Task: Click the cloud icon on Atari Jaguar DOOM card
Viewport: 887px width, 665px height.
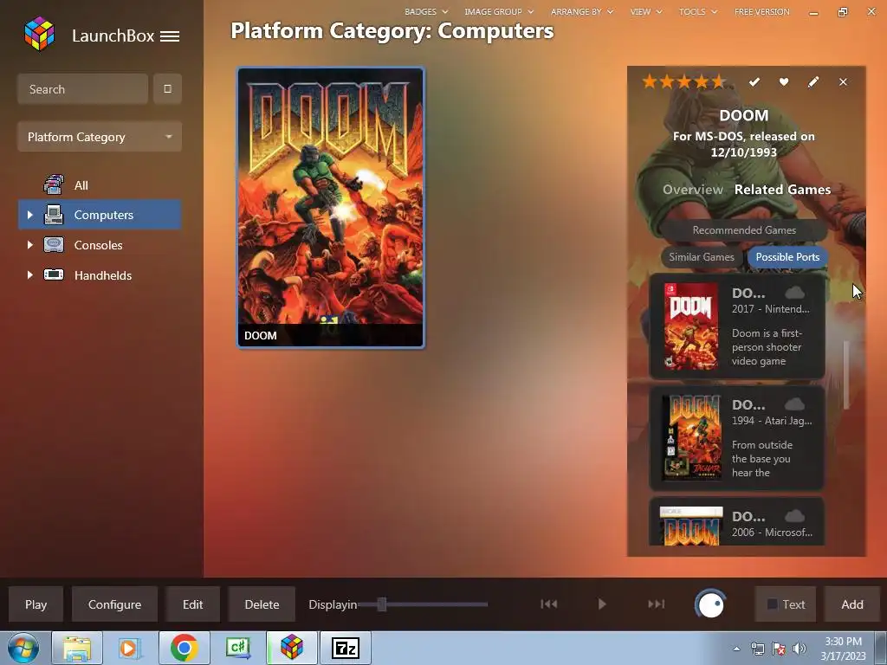Action: (x=795, y=404)
